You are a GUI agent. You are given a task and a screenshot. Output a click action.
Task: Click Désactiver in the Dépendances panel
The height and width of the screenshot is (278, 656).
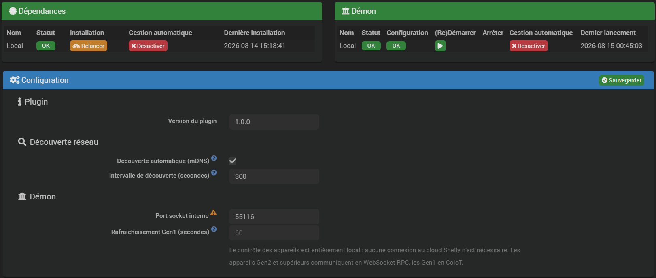(x=148, y=46)
